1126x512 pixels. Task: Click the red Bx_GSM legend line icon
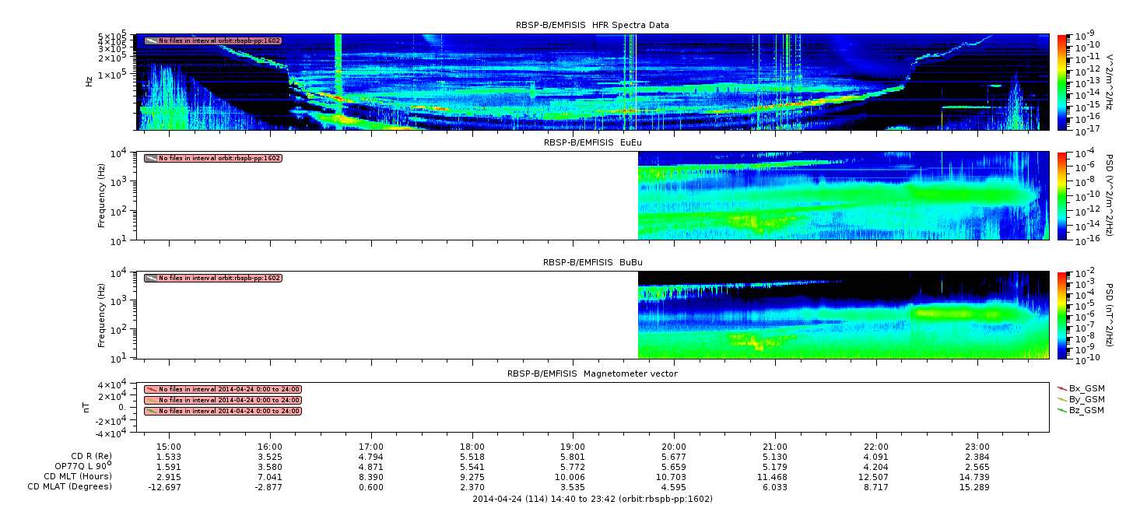[x=1062, y=388]
